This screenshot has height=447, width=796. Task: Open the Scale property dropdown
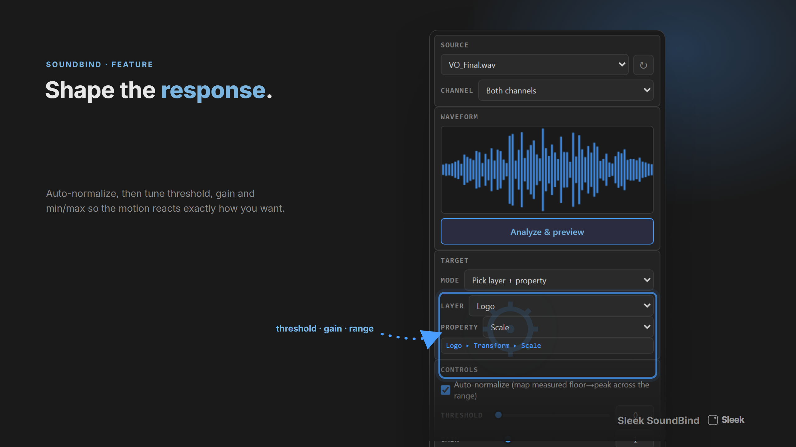point(568,327)
